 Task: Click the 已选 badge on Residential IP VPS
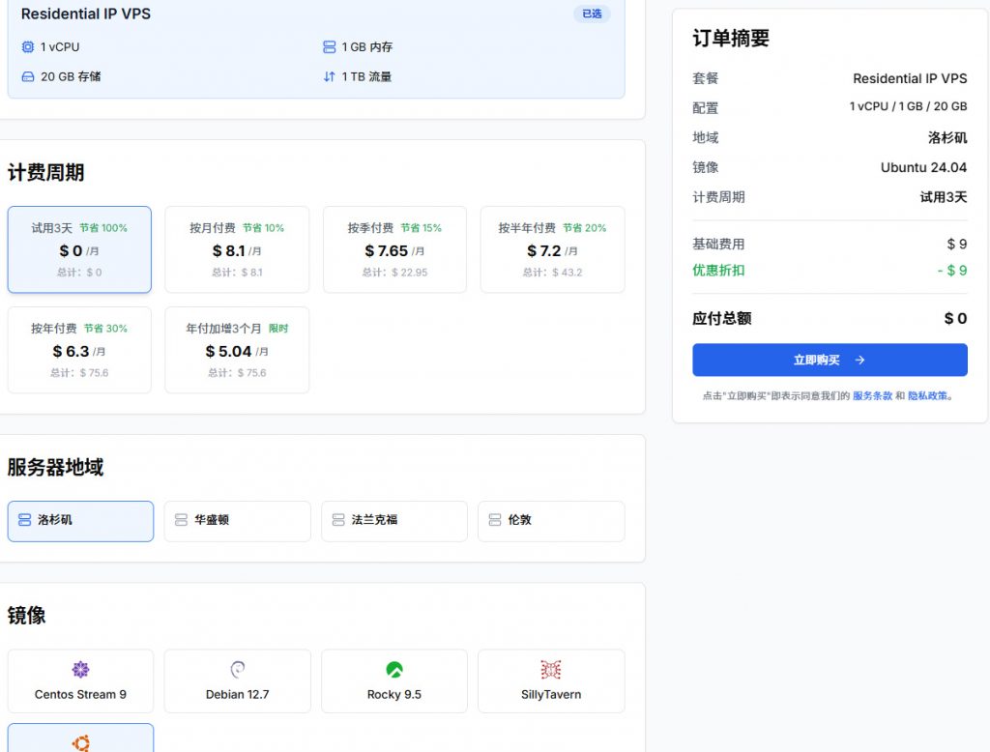click(x=593, y=14)
